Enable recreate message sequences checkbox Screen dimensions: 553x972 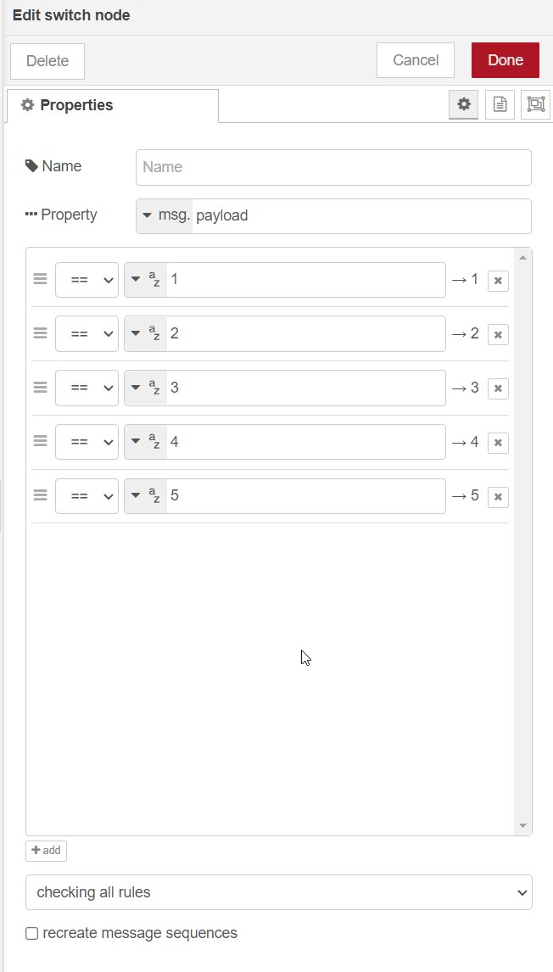32,934
